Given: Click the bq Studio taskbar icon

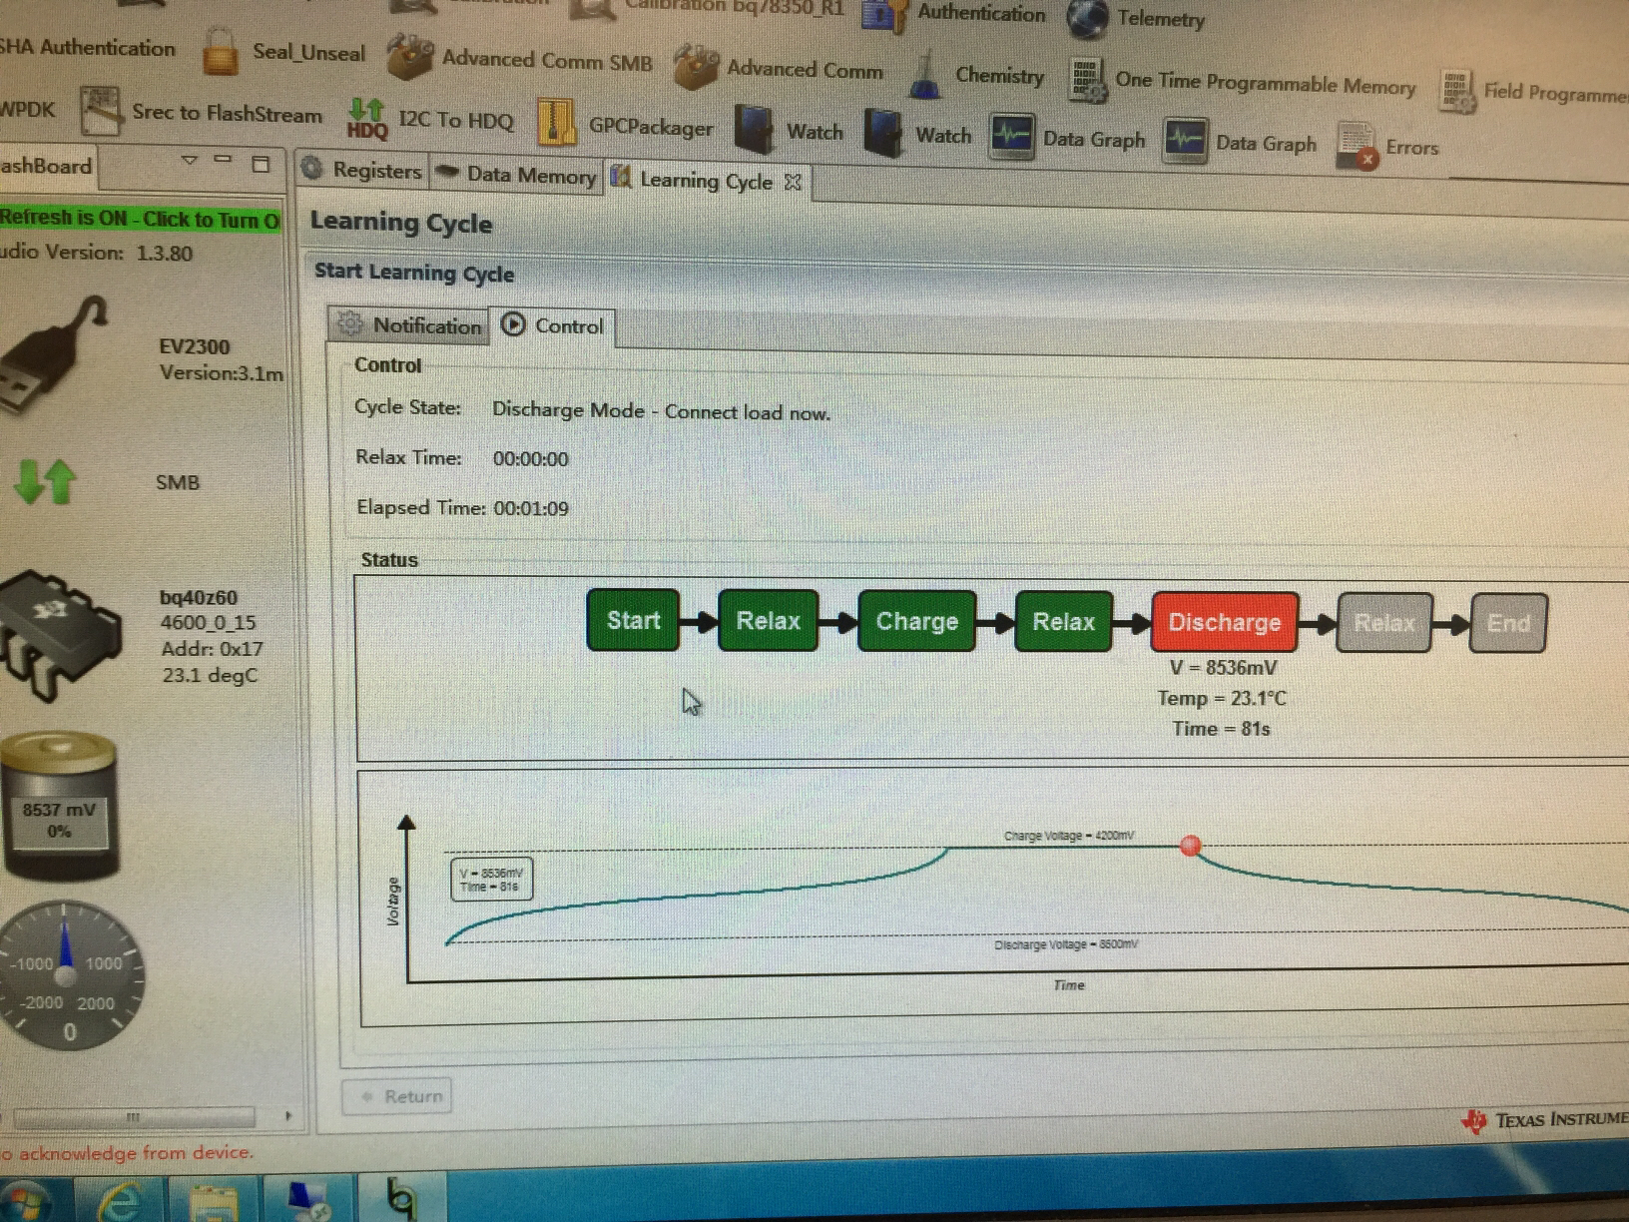Looking at the screenshot, I should click(401, 1197).
